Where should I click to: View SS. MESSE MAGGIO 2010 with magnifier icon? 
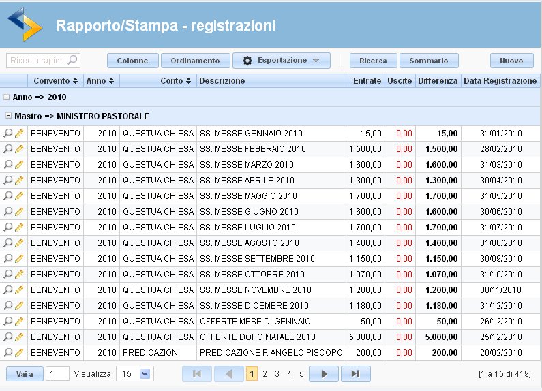pyautogui.click(x=7, y=196)
